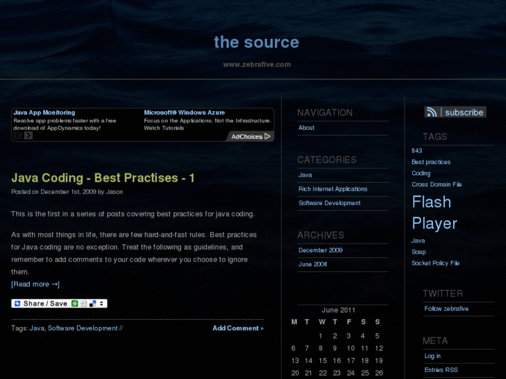Click the AdChoices triangle icon
The height and width of the screenshot is (379, 506).
coord(267,136)
